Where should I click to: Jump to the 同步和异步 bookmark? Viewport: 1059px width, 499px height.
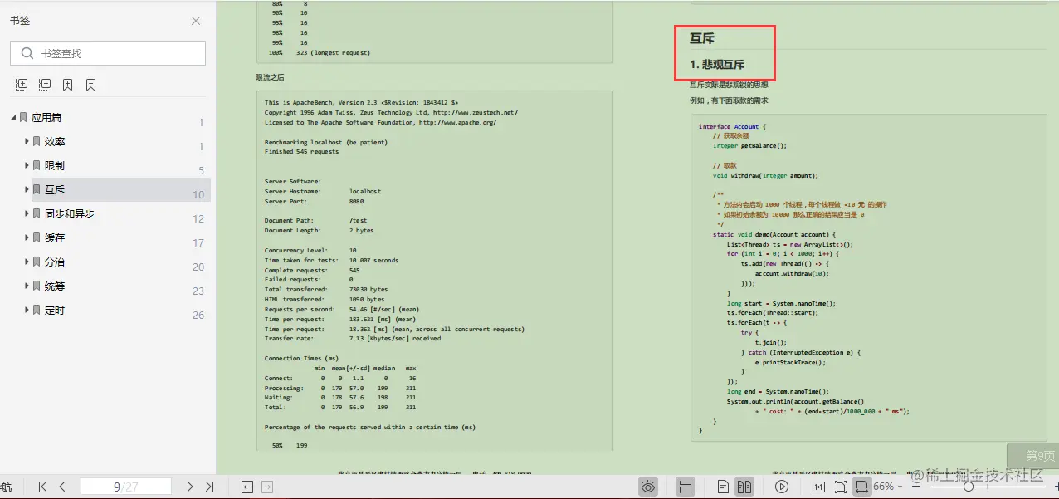click(70, 214)
